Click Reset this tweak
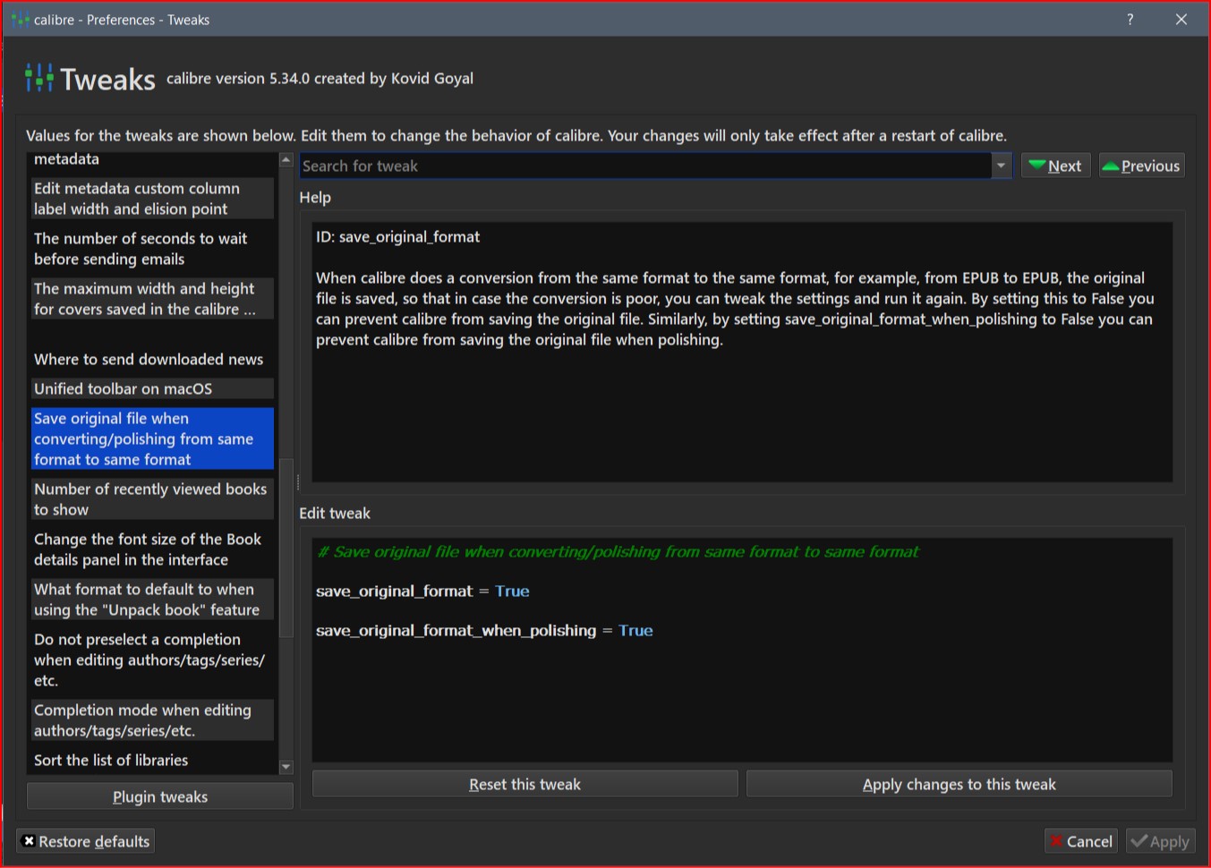The image size is (1211, 868). tap(525, 784)
